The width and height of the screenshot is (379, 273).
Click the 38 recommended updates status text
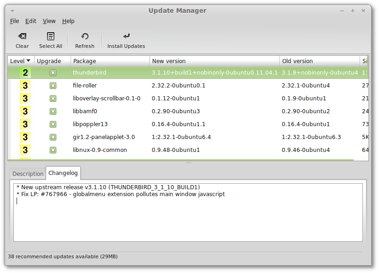[x=63, y=256]
